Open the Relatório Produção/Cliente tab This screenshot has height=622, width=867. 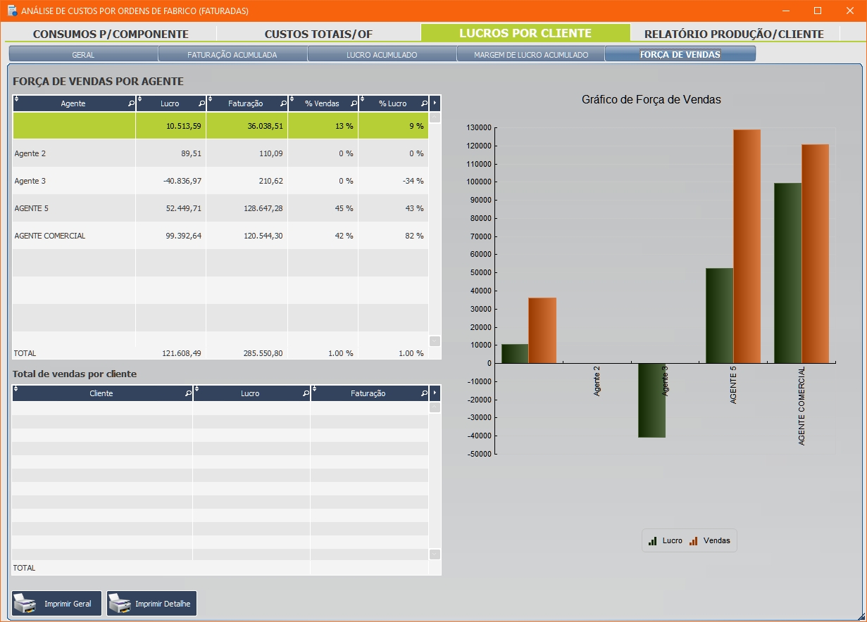[734, 34]
